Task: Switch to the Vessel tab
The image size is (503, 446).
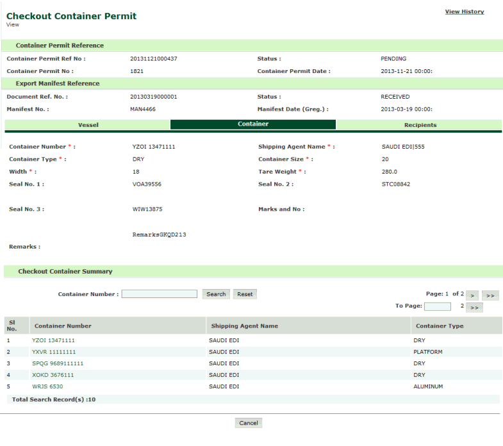Action: click(88, 125)
